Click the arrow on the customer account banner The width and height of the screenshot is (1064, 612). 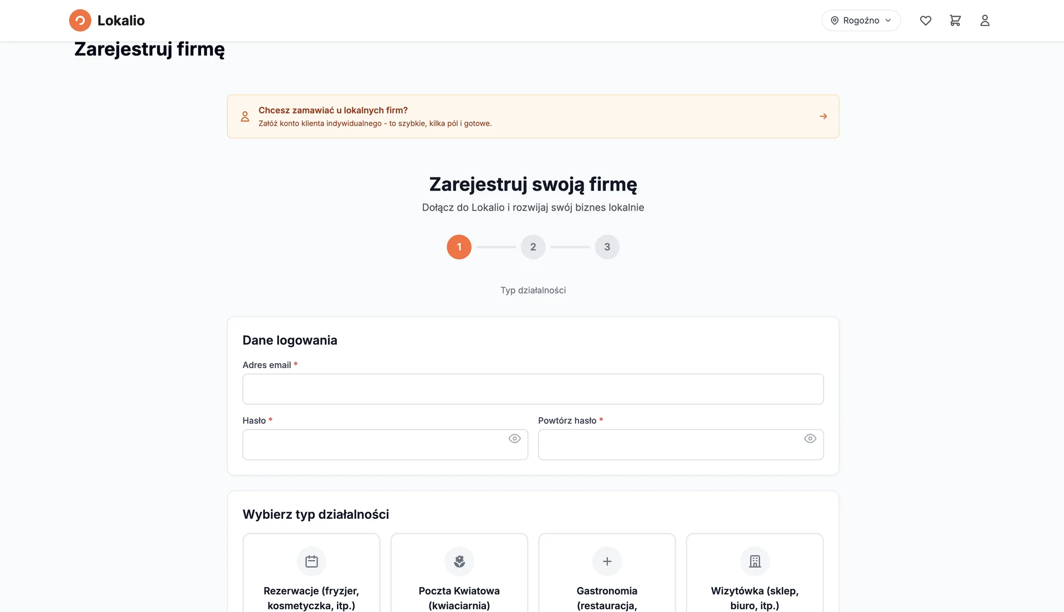click(823, 116)
